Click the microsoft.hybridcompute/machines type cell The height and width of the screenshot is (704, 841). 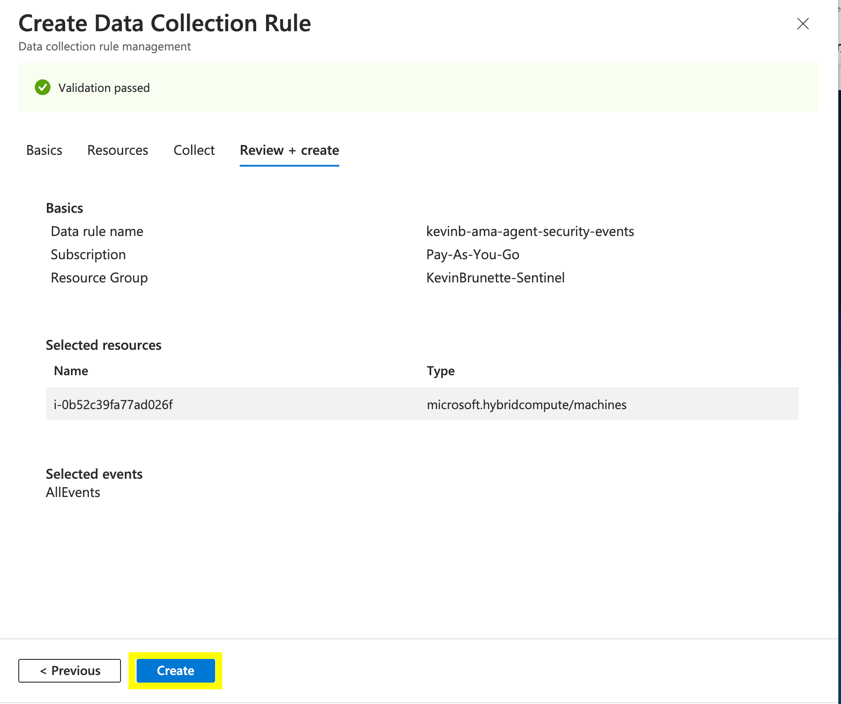pos(526,405)
